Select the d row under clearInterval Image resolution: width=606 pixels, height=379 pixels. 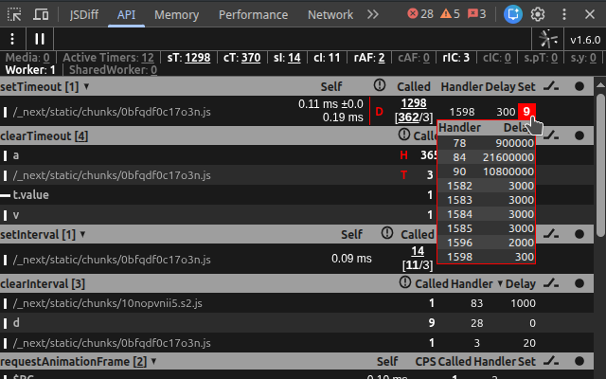[296, 323]
